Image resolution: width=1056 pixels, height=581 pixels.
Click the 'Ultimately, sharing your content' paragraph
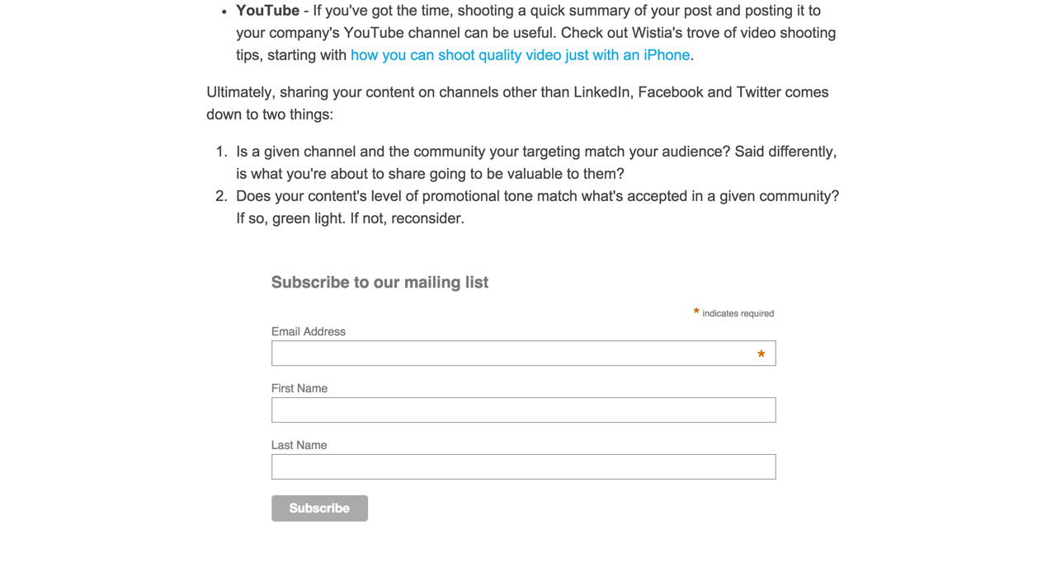[517, 103]
